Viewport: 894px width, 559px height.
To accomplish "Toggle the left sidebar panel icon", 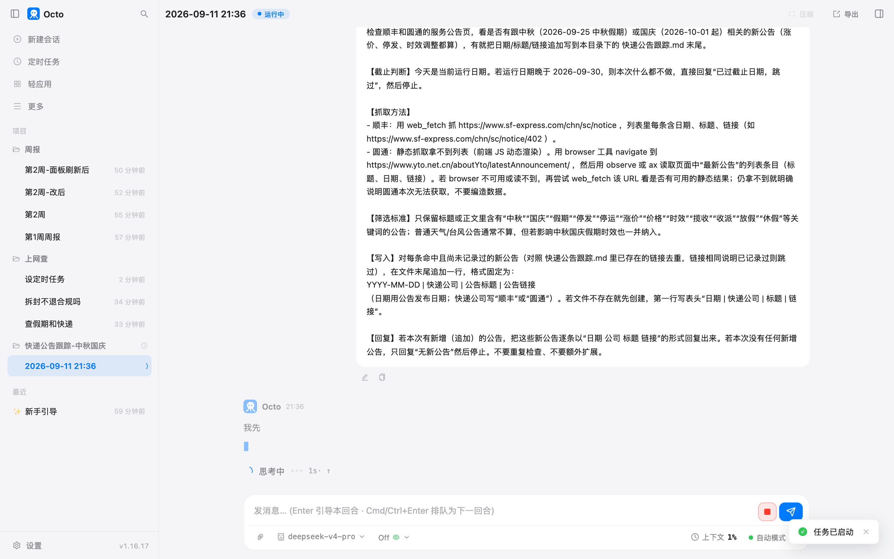I will point(15,14).
